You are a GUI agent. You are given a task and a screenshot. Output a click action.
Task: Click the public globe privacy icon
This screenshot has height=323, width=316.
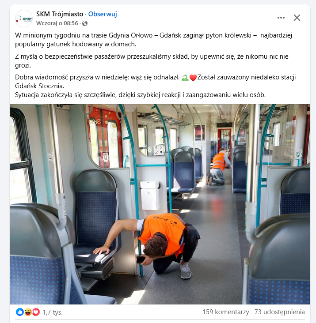pyautogui.click(x=85, y=23)
